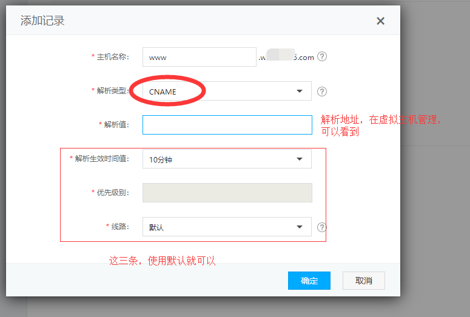This screenshot has width=470, height=317.
Task: Click the arrow in the 10分钟 combo box
Action: click(299, 159)
